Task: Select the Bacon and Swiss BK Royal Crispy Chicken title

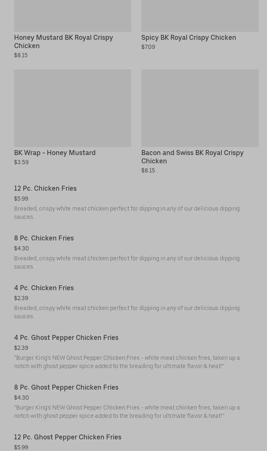Action: [x=192, y=157]
